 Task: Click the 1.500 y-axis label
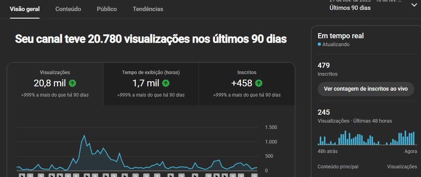point(271,127)
